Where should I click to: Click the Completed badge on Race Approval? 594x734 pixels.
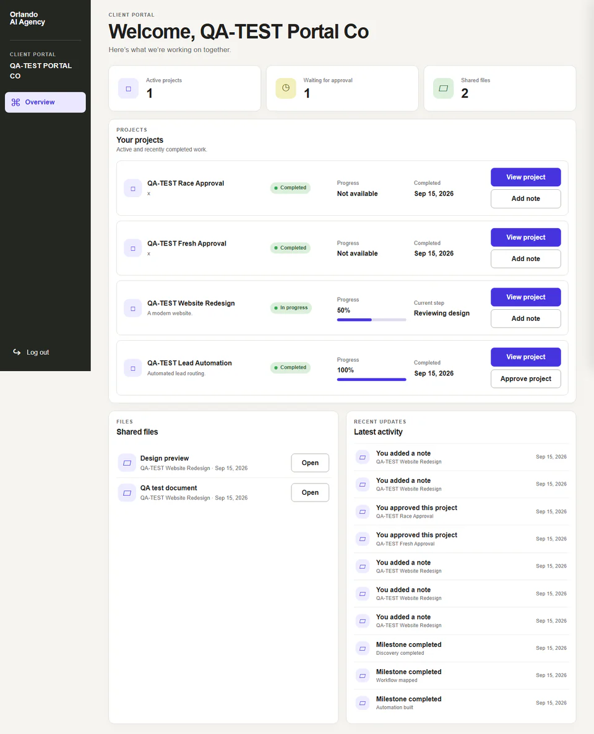(x=290, y=188)
